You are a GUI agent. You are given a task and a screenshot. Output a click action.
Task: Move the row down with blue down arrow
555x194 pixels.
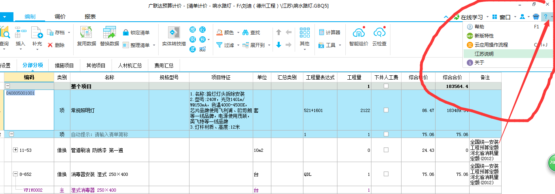(x=278, y=45)
